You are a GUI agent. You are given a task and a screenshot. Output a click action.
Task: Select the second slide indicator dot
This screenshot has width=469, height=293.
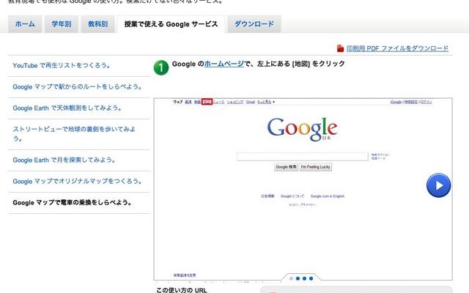298,278
